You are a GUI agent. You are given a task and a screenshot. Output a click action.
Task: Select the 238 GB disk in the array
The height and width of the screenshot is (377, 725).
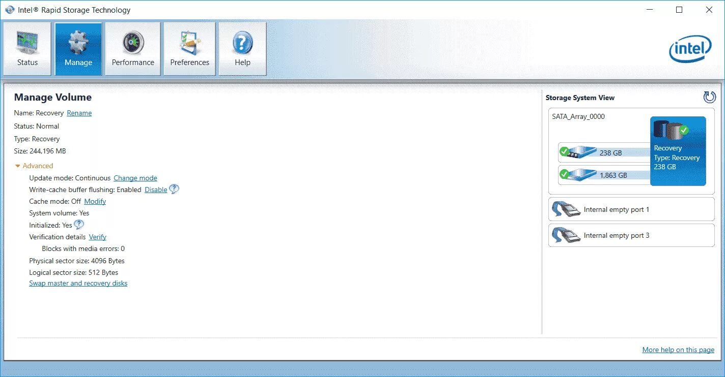coord(604,152)
